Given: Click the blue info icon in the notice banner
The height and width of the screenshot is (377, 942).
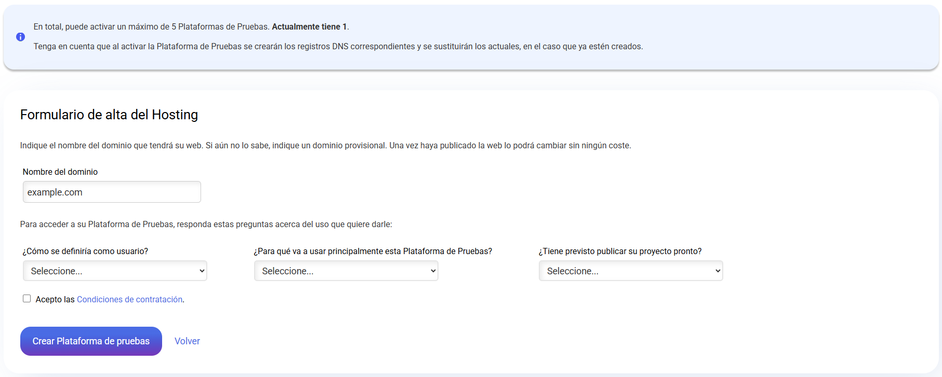Looking at the screenshot, I should click(x=20, y=37).
